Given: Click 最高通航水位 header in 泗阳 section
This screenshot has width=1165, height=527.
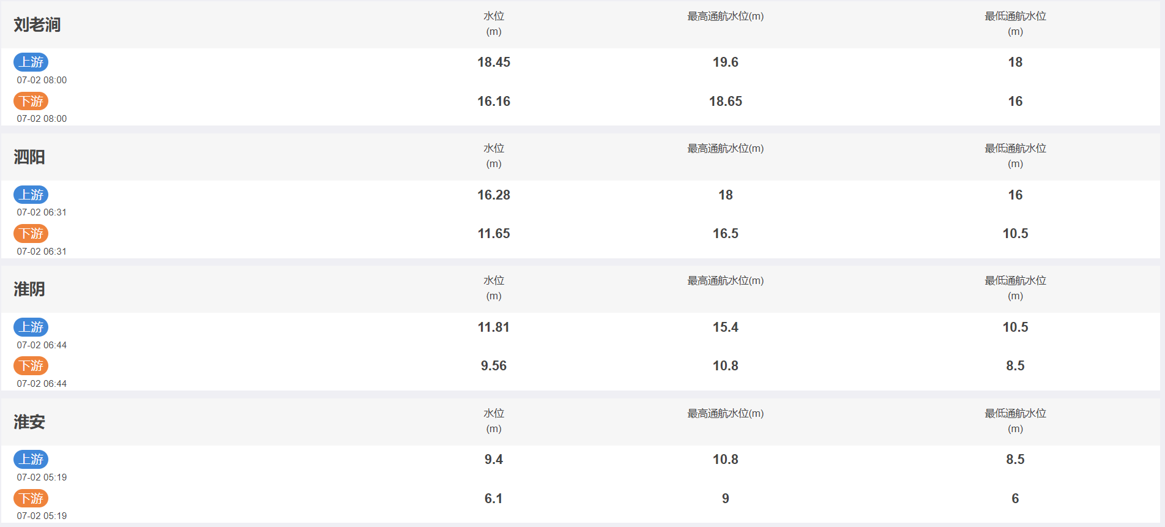Looking at the screenshot, I should (725, 149).
